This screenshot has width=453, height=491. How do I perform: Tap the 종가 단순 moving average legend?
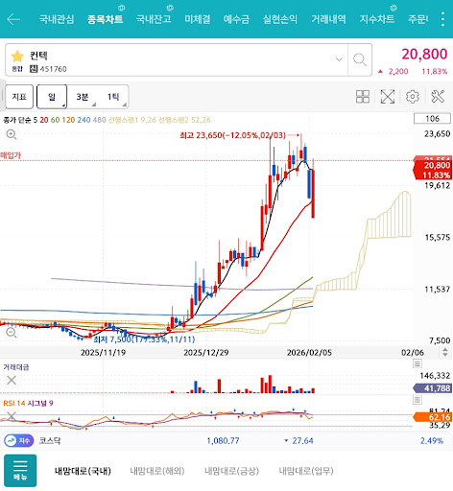tap(20, 120)
